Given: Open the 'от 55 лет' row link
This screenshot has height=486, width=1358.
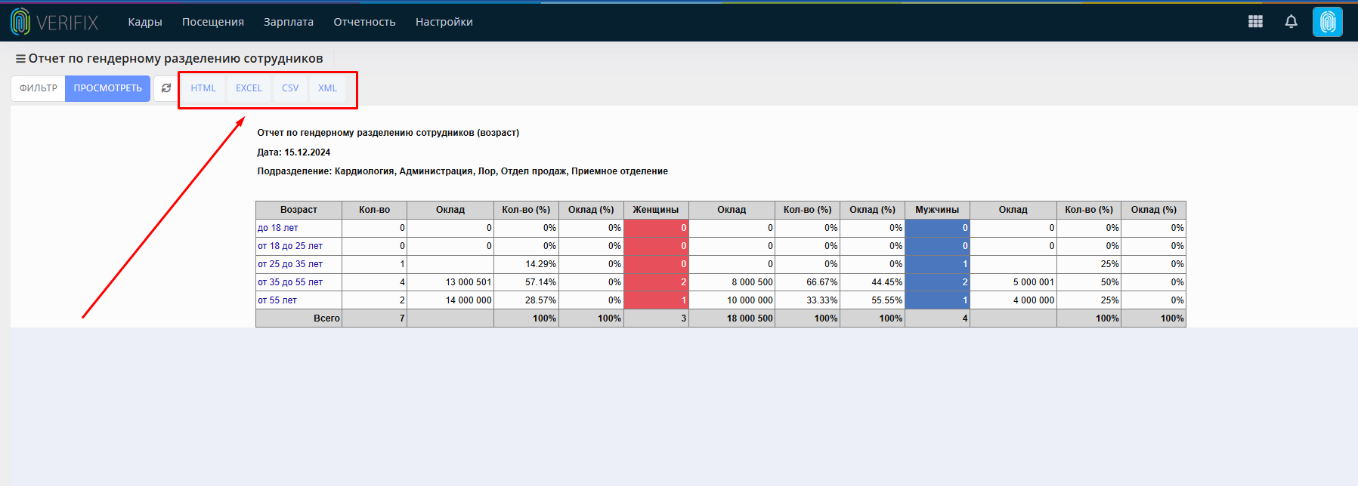Looking at the screenshot, I should (277, 300).
